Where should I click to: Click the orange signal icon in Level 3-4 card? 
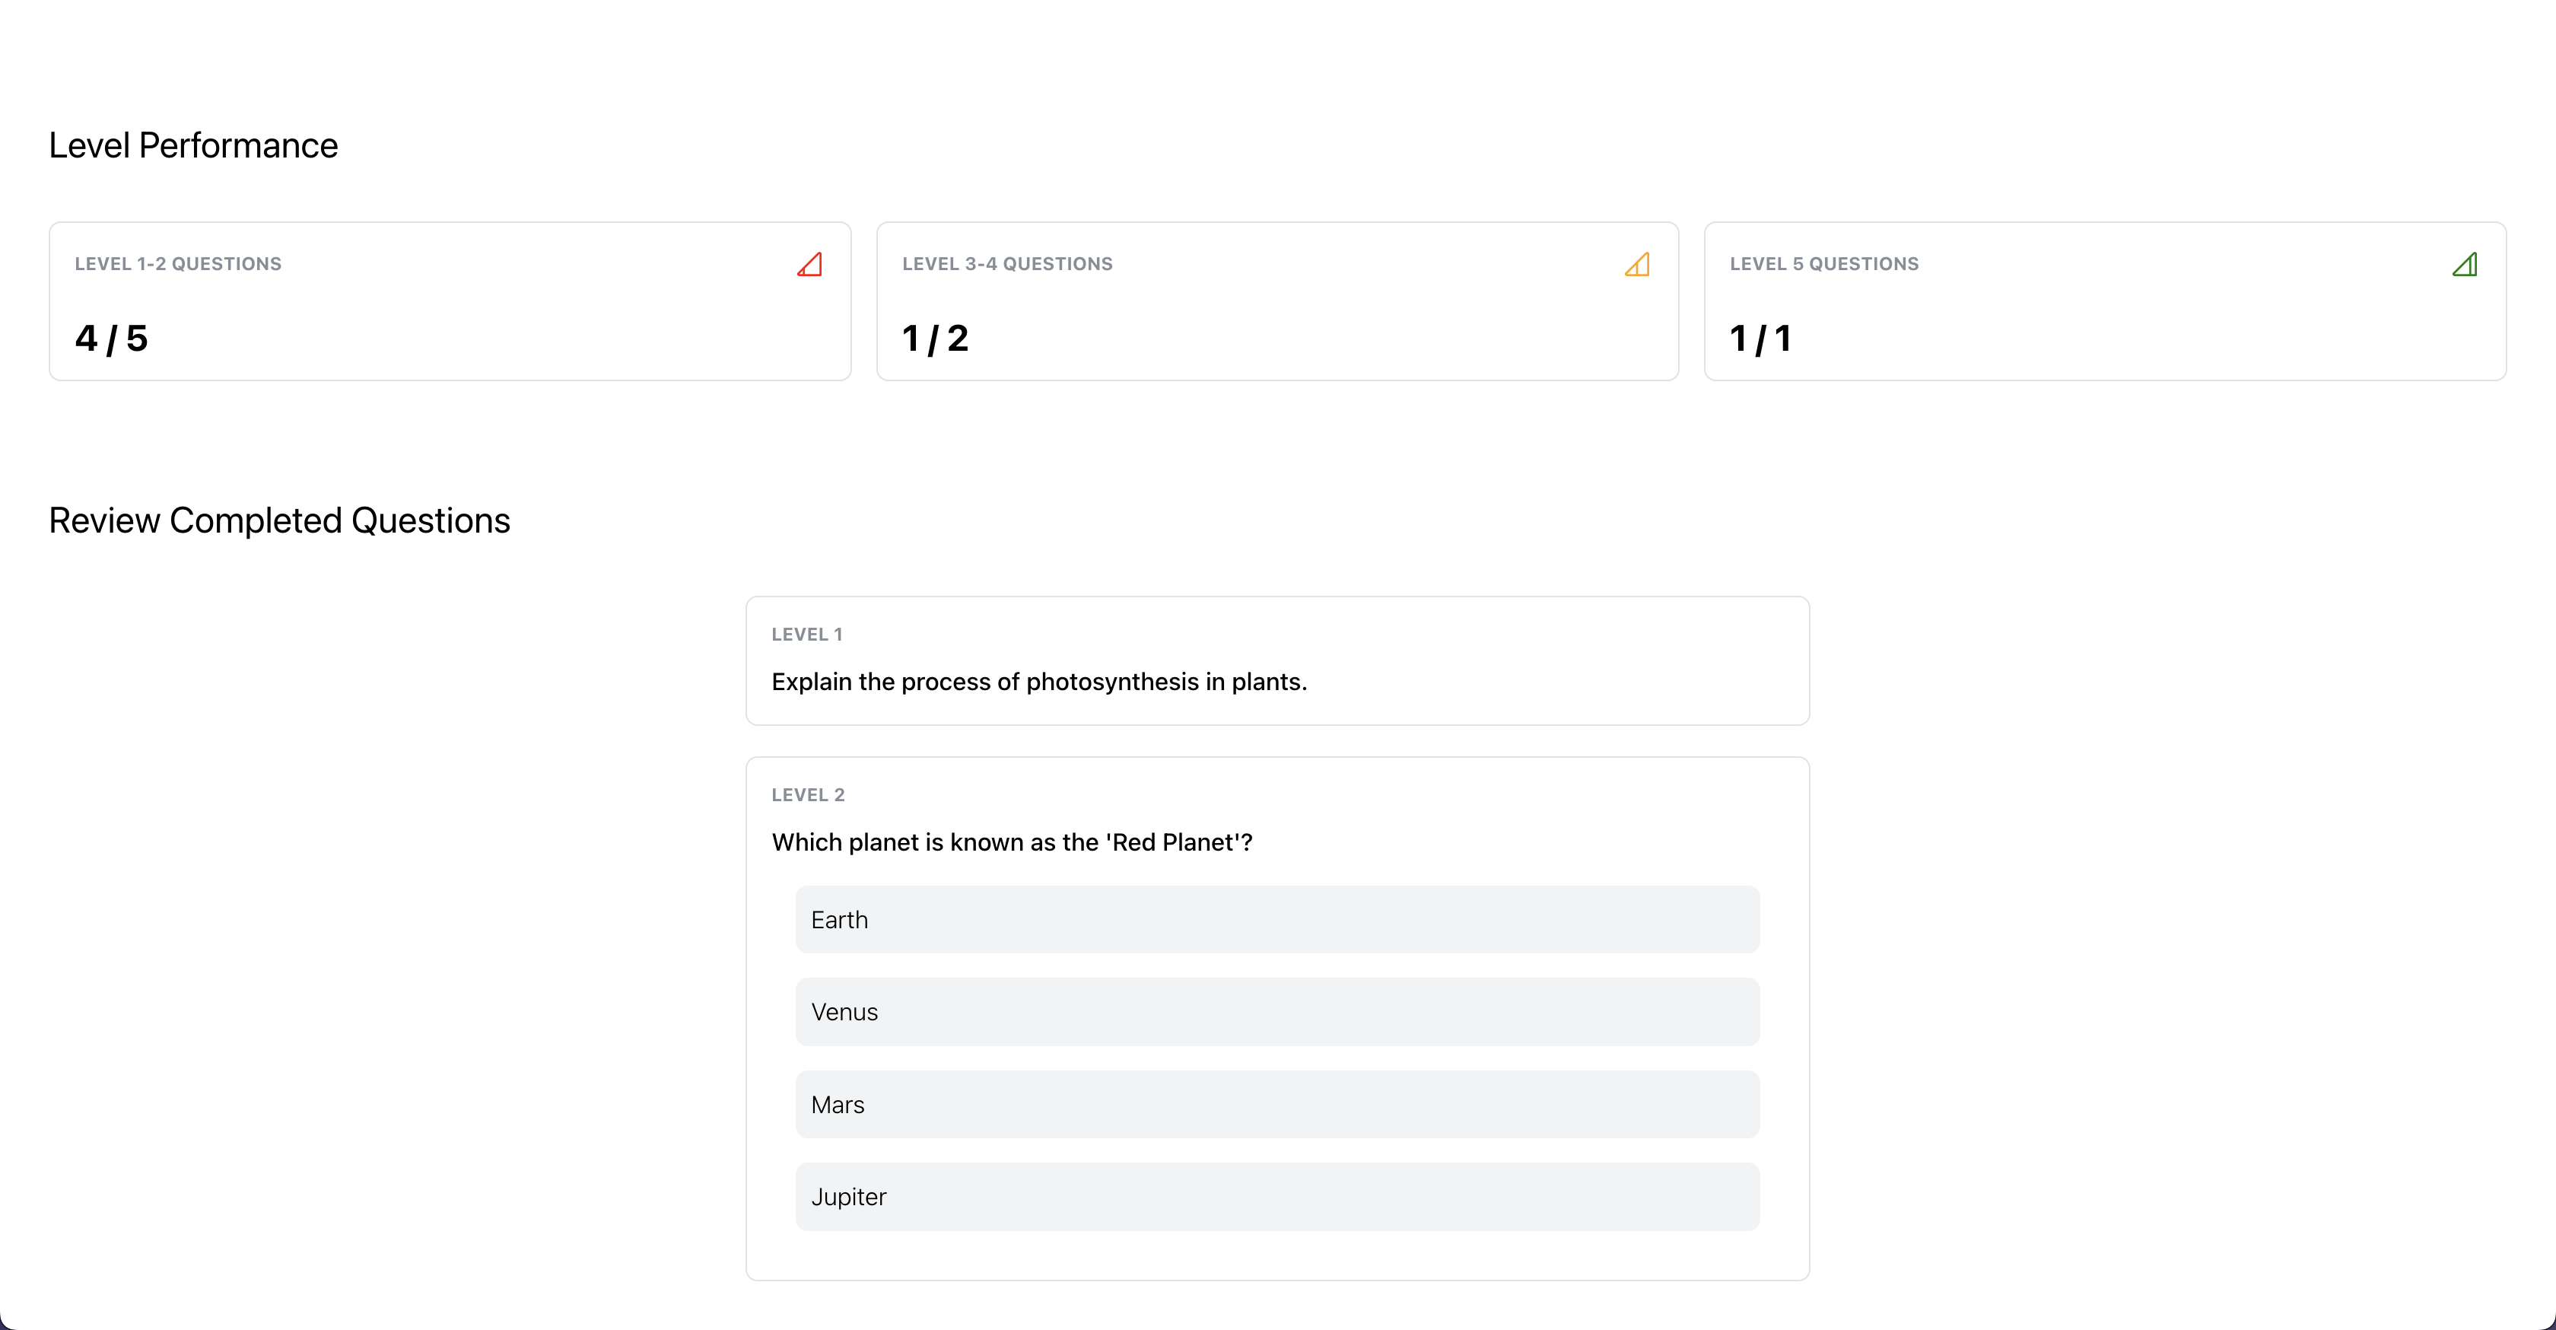1637,264
